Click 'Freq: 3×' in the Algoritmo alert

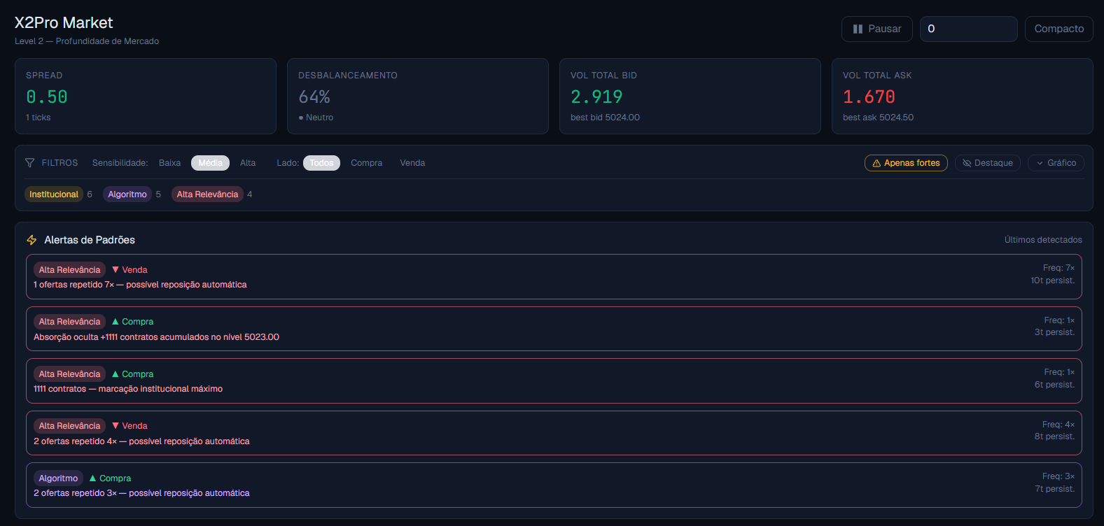tap(1058, 476)
